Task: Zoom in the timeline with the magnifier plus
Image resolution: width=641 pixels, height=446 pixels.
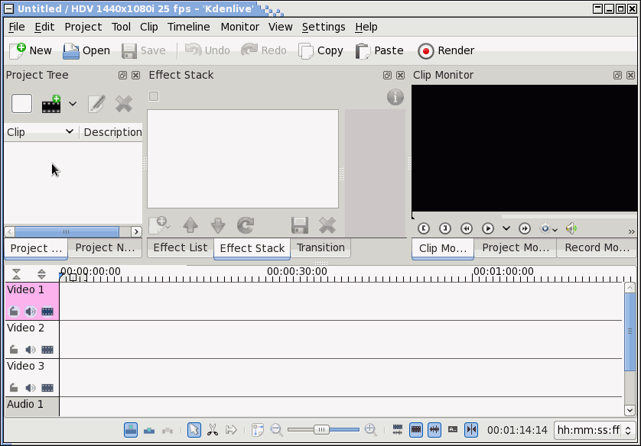Action: [x=371, y=430]
